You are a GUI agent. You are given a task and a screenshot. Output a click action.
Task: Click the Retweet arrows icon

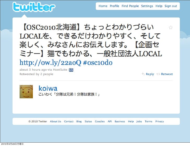point(158,74)
